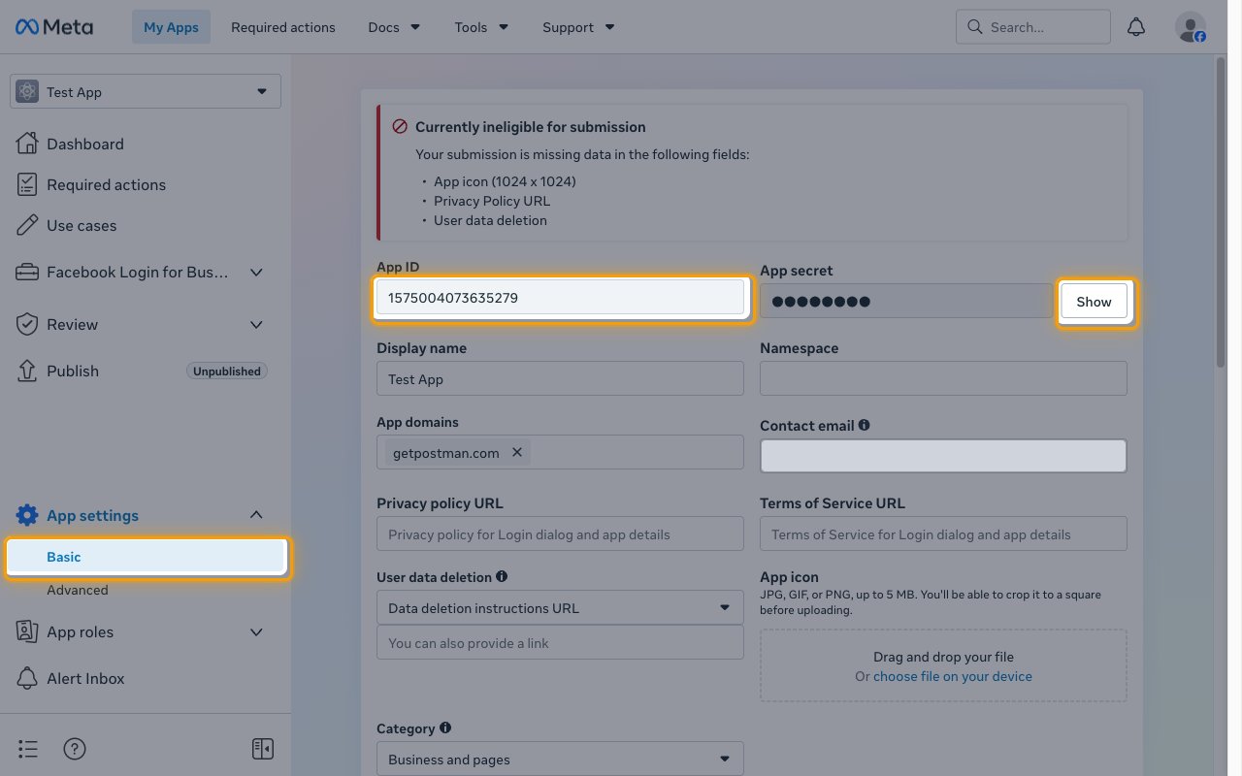
Task: Click the App roles badge icon
Action: [27, 631]
